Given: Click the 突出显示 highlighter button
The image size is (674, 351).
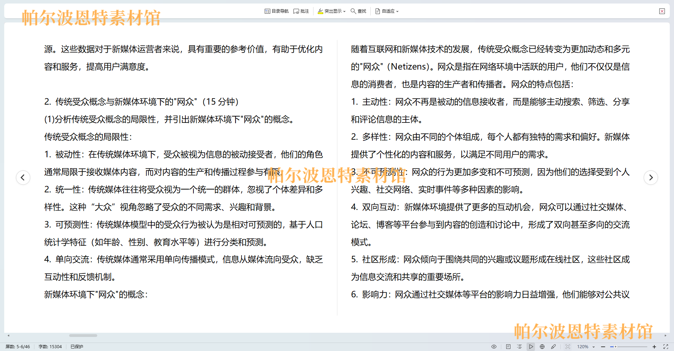Looking at the screenshot, I should point(330,11).
